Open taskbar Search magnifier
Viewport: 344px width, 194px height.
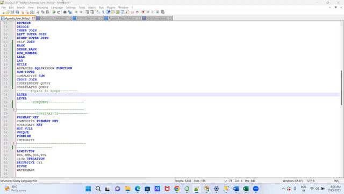coord(98,189)
